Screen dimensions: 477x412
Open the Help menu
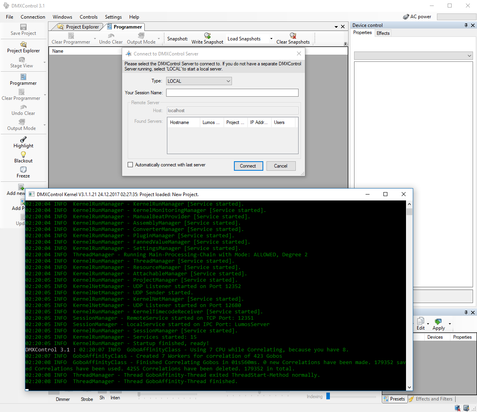(134, 17)
